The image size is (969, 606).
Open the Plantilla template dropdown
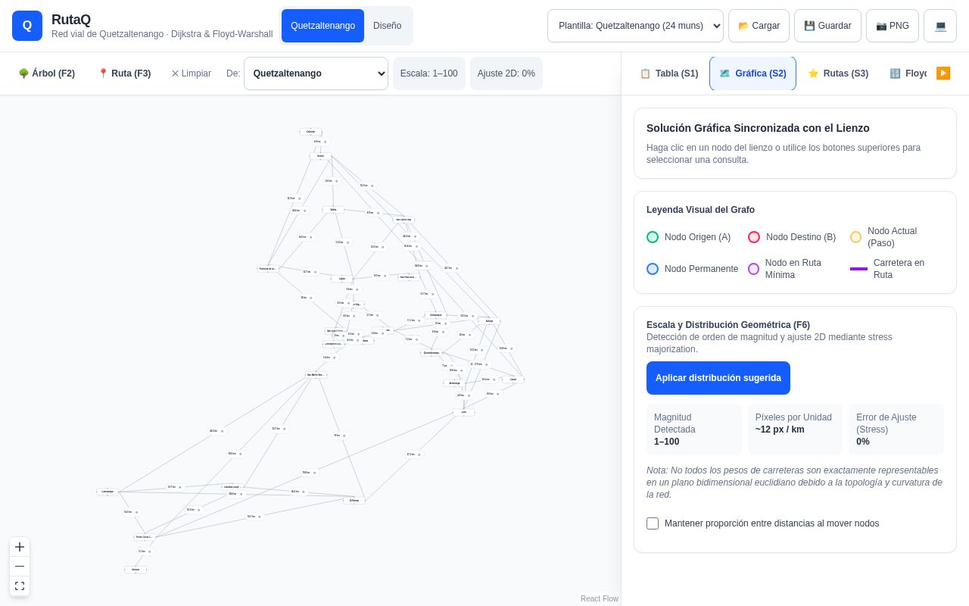pyautogui.click(x=635, y=26)
